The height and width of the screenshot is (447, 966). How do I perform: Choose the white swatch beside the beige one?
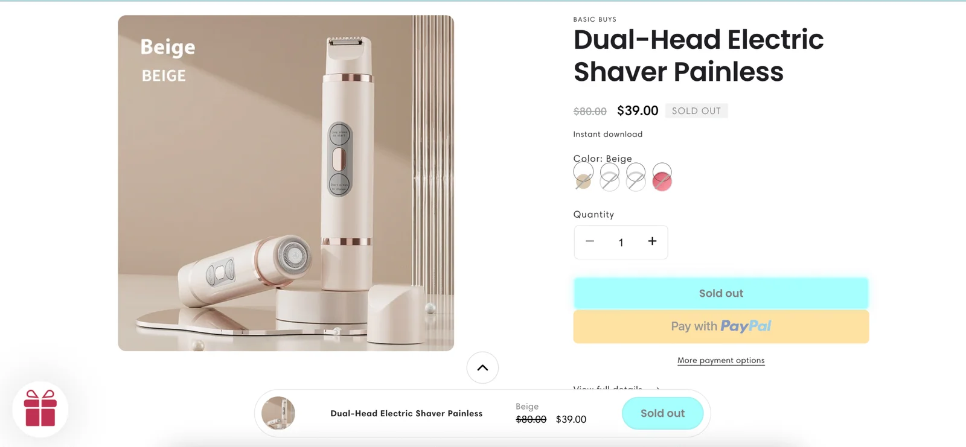(609, 177)
